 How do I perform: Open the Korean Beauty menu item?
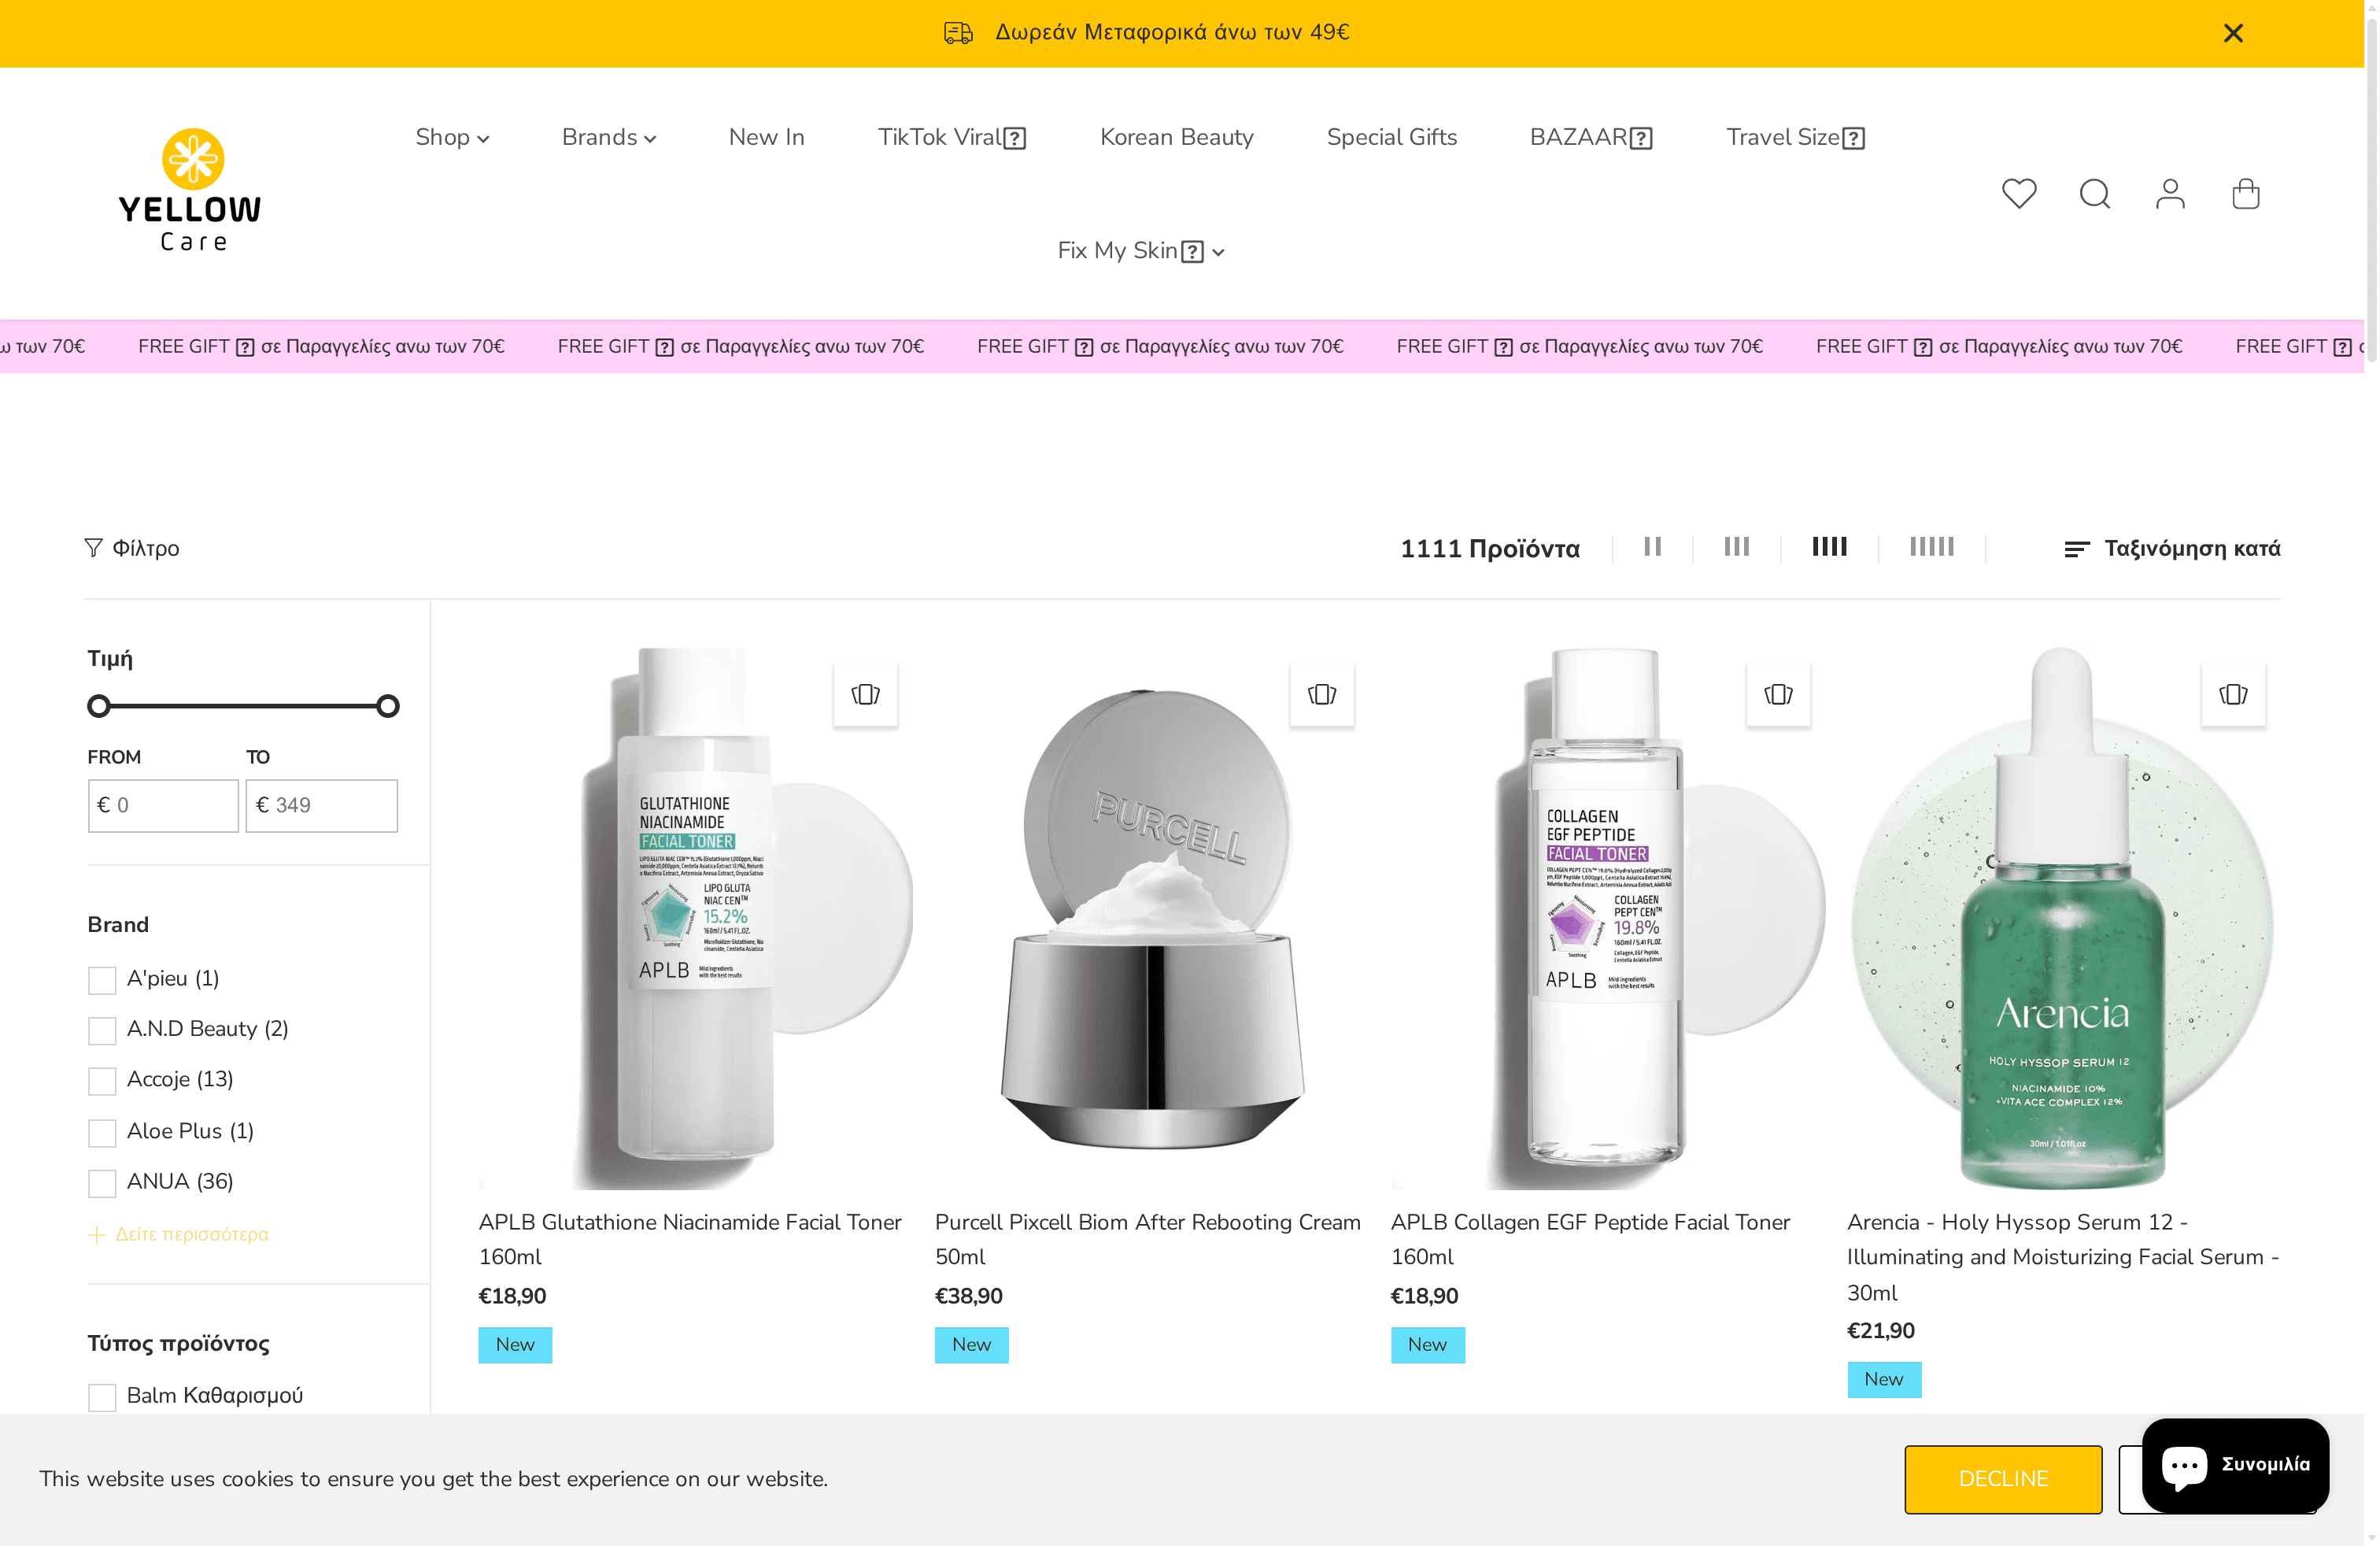coord(1176,137)
